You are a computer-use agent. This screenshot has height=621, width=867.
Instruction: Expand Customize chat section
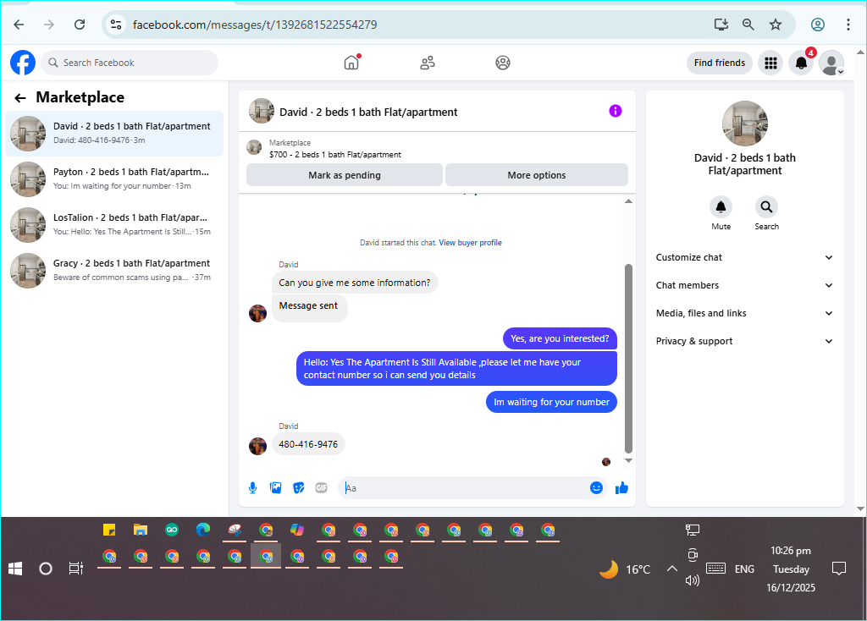click(744, 257)
